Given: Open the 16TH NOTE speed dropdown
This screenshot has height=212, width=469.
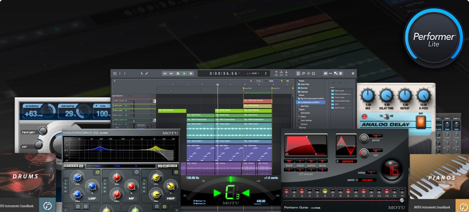Looking at the screenshot, I should click(x=366, y=180).
